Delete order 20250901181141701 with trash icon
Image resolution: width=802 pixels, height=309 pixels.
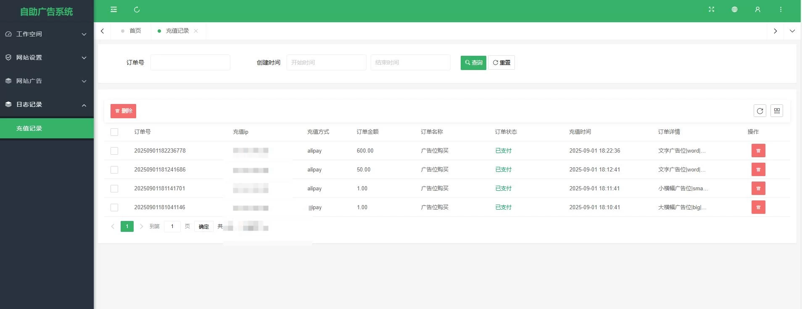(x=758, y=188)
